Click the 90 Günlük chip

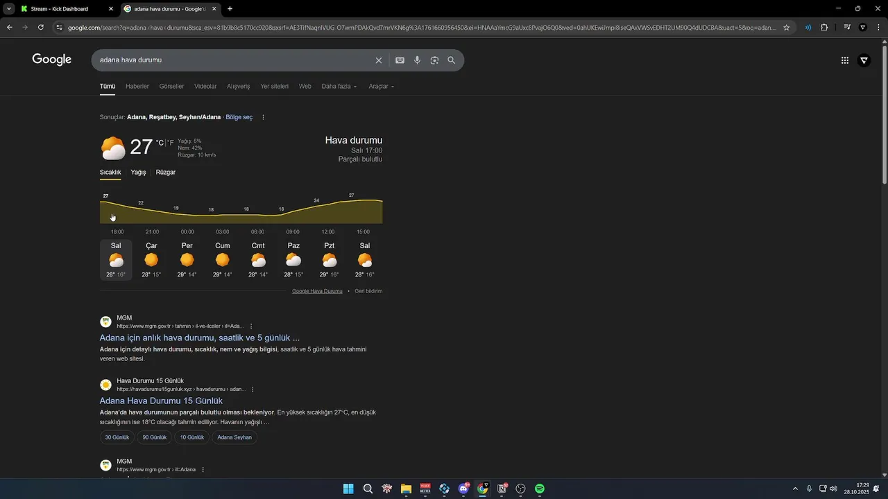[x=155, y=437]
